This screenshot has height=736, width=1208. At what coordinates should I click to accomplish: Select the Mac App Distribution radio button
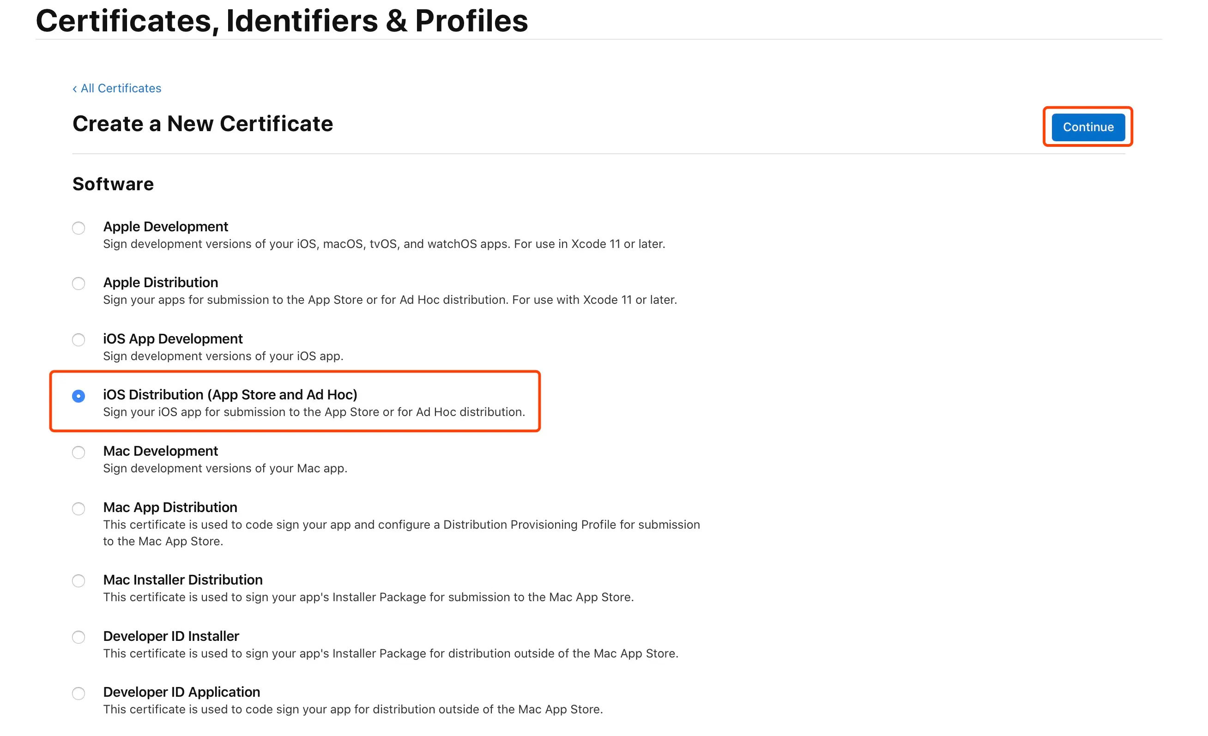click(79, 508)
